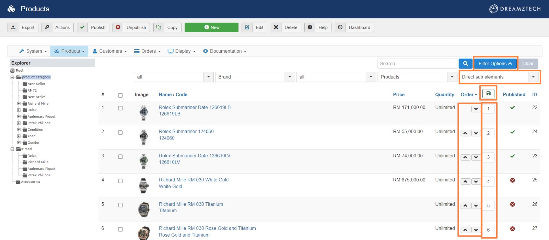Move Richard Mille RM 030 White Gold down

click(x=476, y=181)
